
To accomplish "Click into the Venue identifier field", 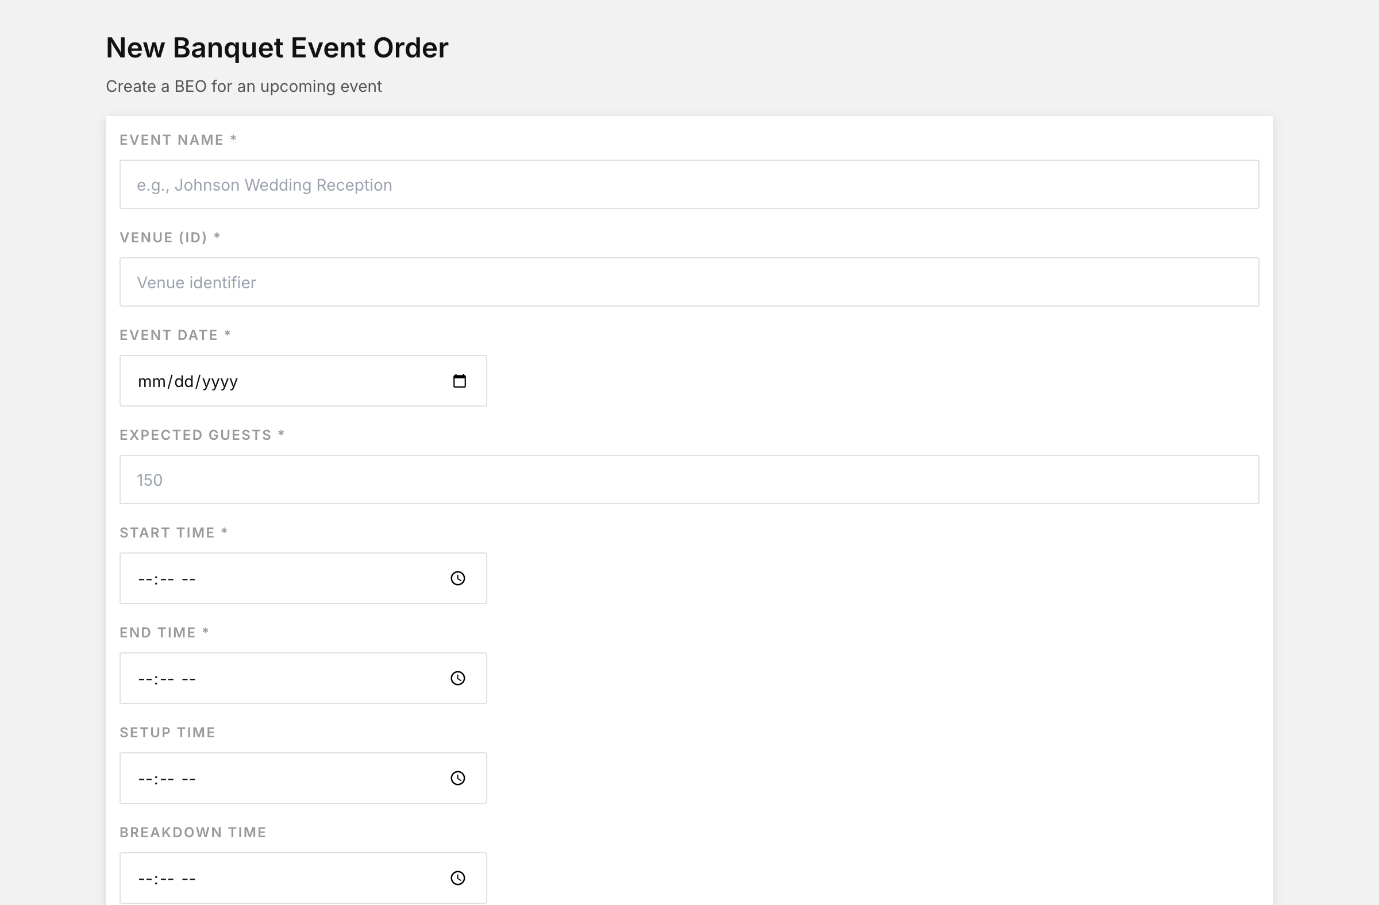I will [x=689, y=282].
